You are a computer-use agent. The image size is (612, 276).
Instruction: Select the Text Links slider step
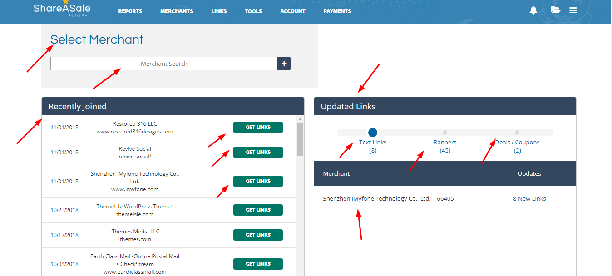click(373, 133)
